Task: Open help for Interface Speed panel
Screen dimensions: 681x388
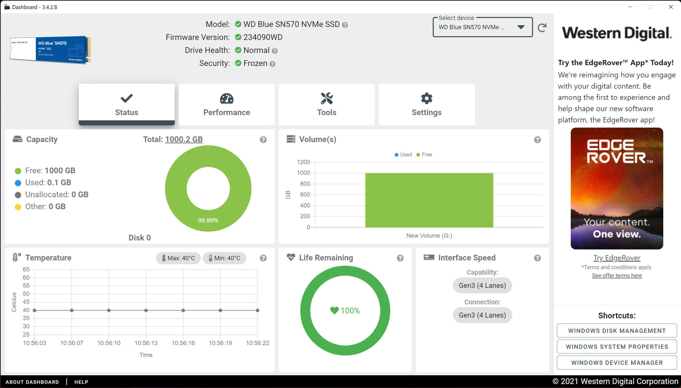Action: click(x=537, y=258)
